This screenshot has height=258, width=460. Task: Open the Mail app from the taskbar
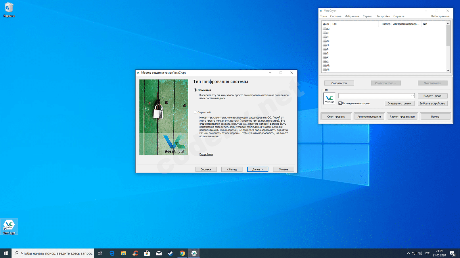coord(159,253)
